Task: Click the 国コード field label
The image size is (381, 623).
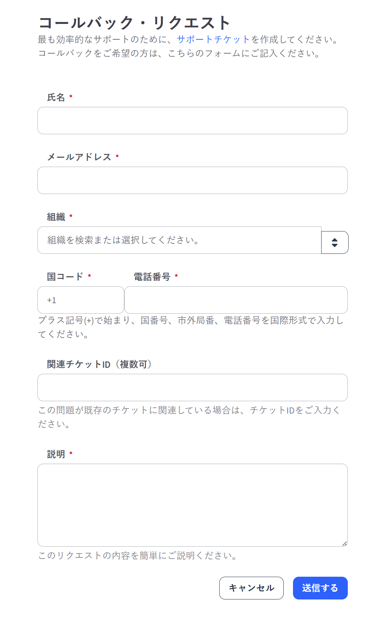Action: 65,277
